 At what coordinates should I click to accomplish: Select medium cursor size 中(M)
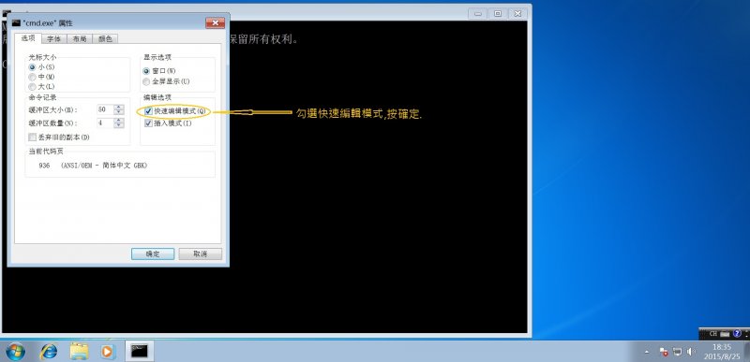[41, 77]
